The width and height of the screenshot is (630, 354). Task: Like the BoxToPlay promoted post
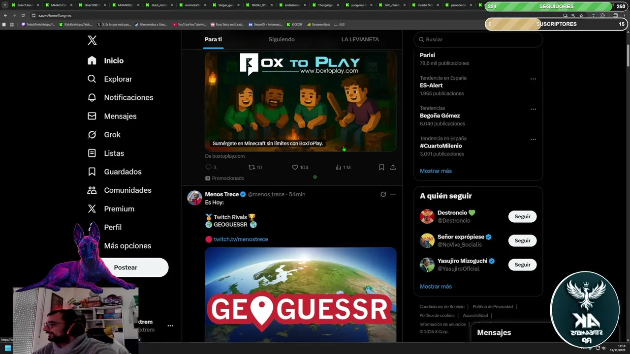[x=300, y=167]
